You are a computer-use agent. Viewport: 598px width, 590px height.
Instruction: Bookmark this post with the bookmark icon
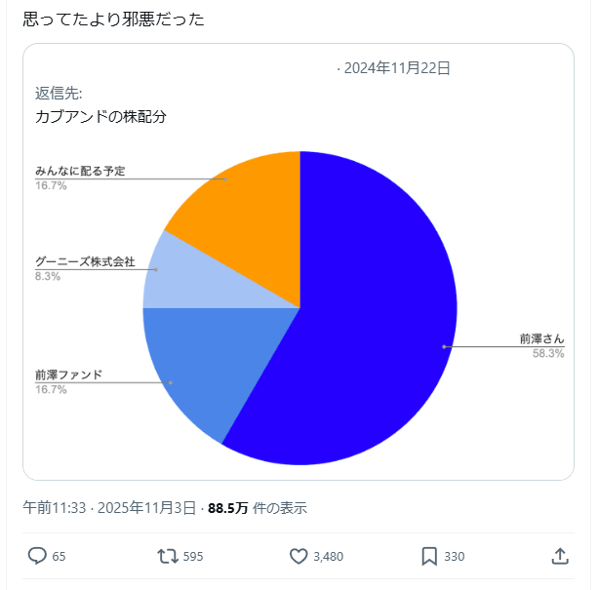pyautogui.click(x=429, y=556)
